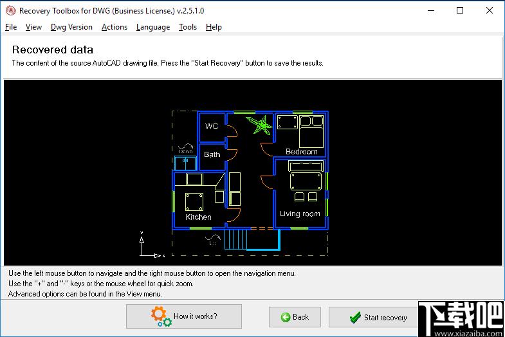The width and height of the screenshot is (505, 337).
Task: Click the Recovered data heading
Action: click(53, 50)
